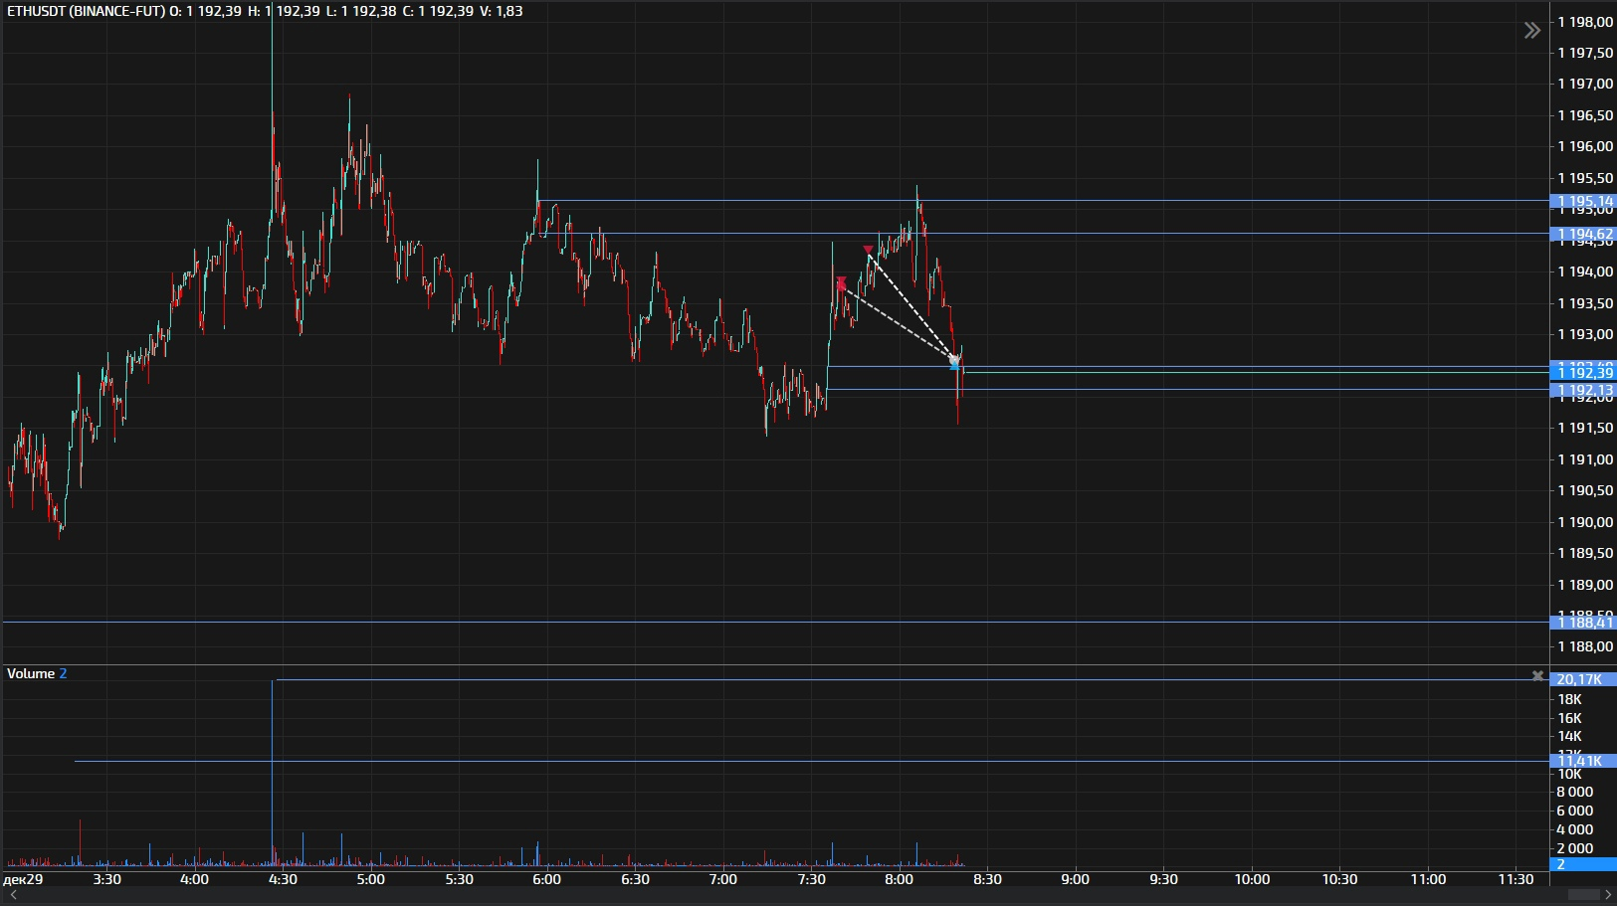Select the 1 192,13 price level label
Screen dimensions: 1617x906
[1584, 390]
